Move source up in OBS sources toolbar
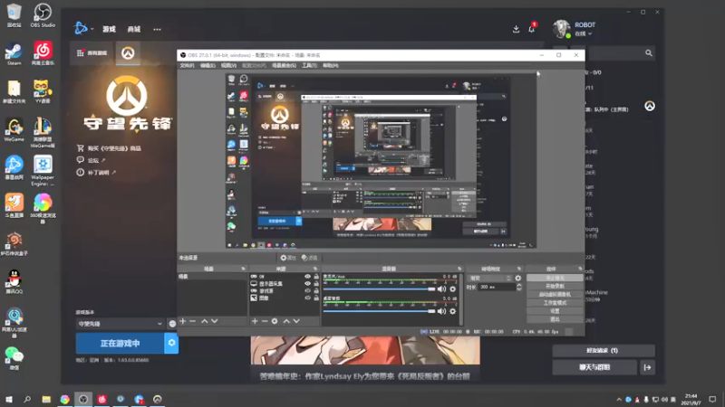 click(x=286, y=321)
